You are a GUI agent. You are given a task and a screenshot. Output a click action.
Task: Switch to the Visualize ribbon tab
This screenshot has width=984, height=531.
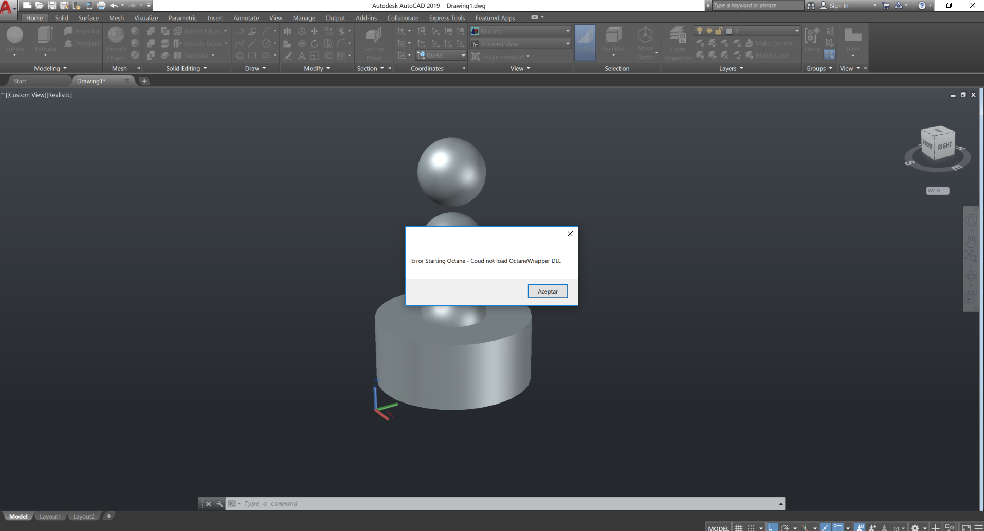[x=146, y=18]
